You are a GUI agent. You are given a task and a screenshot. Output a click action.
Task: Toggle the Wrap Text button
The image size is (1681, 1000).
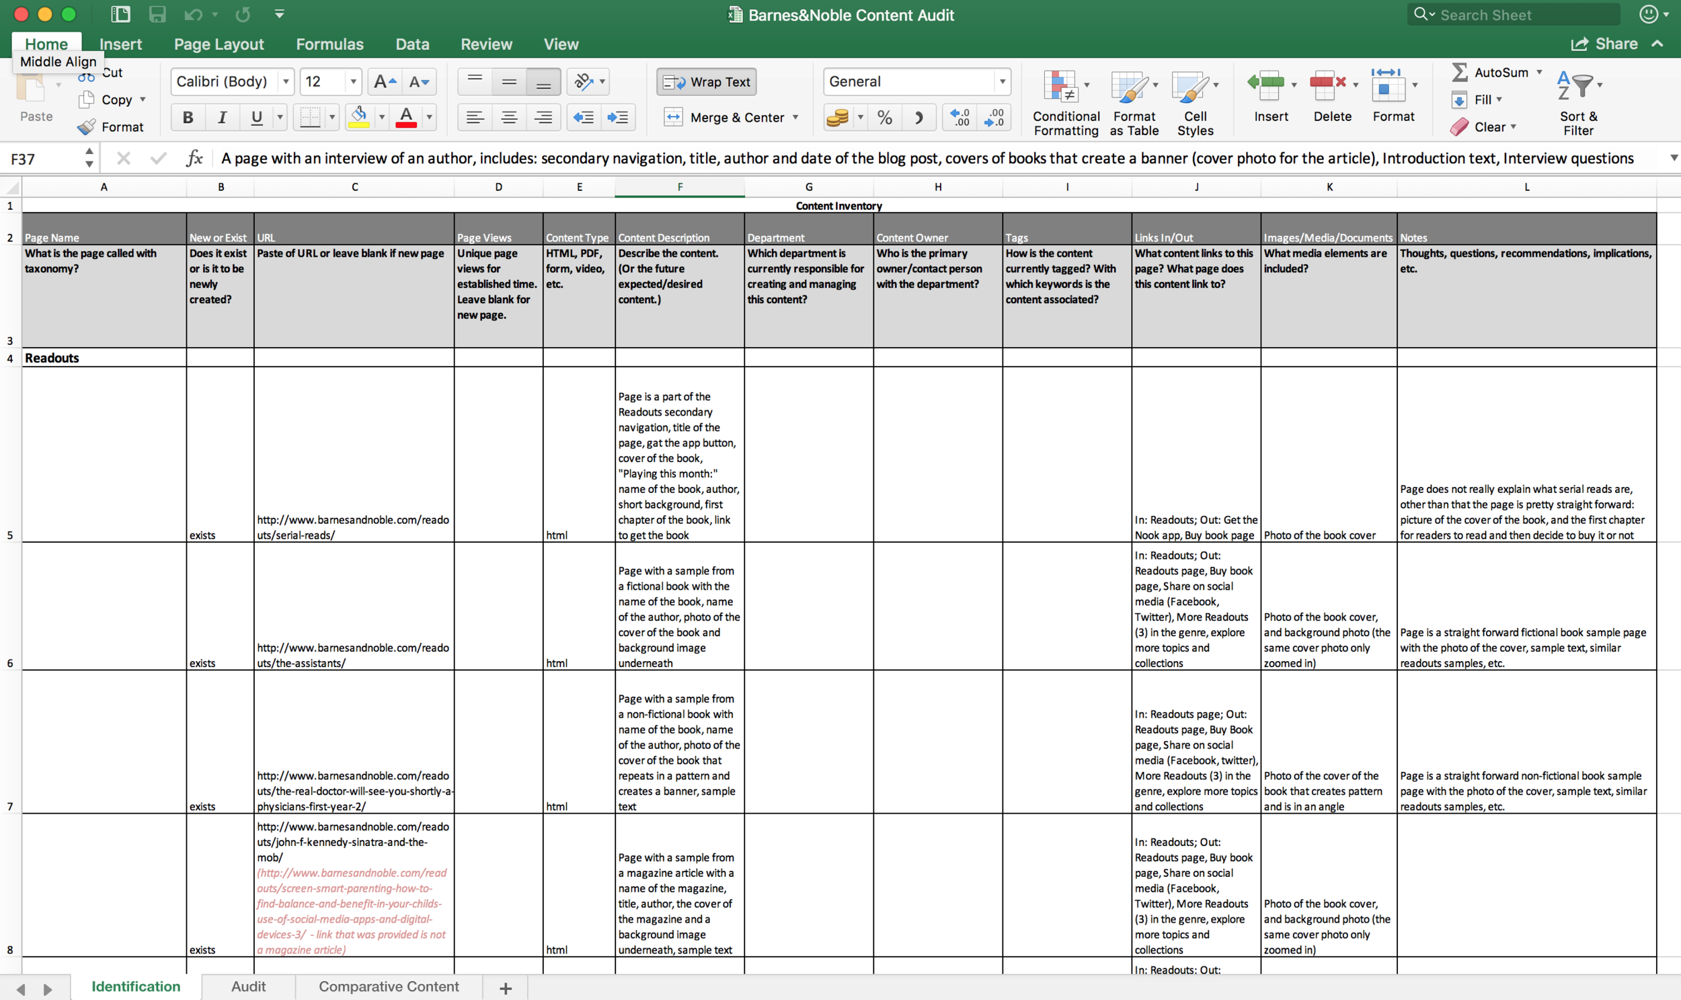coord(706,81)
